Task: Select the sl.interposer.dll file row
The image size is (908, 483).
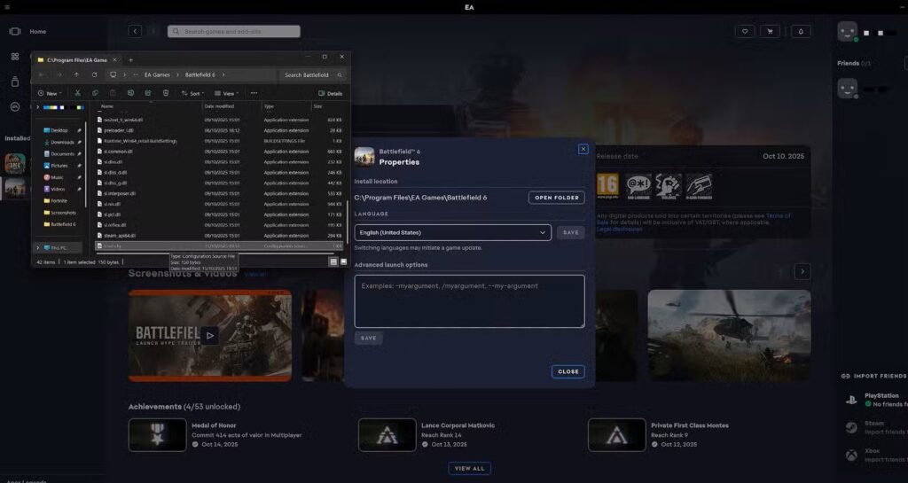Action: pos(220,193)
